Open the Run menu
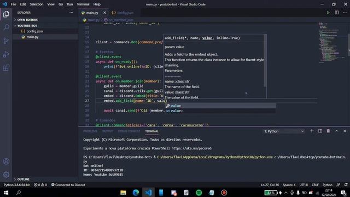The width and height of the screenshot is (350, 197). coord(70,4)
